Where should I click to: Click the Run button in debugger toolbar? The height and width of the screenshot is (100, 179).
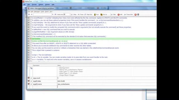click(96, 14)
